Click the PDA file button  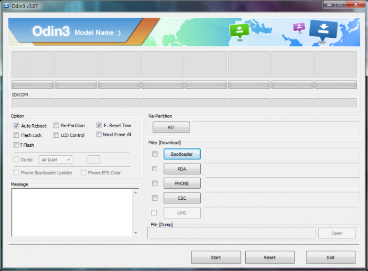pos(182,169)
